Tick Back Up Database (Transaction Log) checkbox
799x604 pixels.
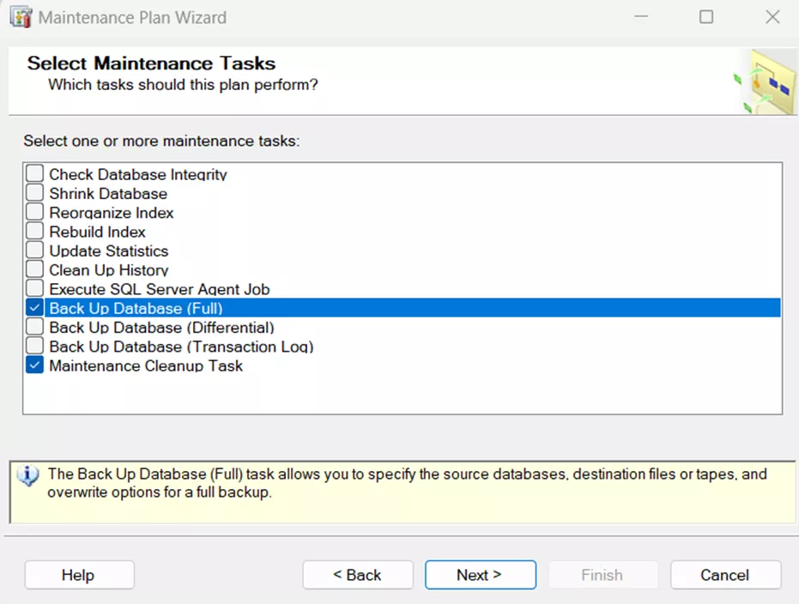click(34, 346)
